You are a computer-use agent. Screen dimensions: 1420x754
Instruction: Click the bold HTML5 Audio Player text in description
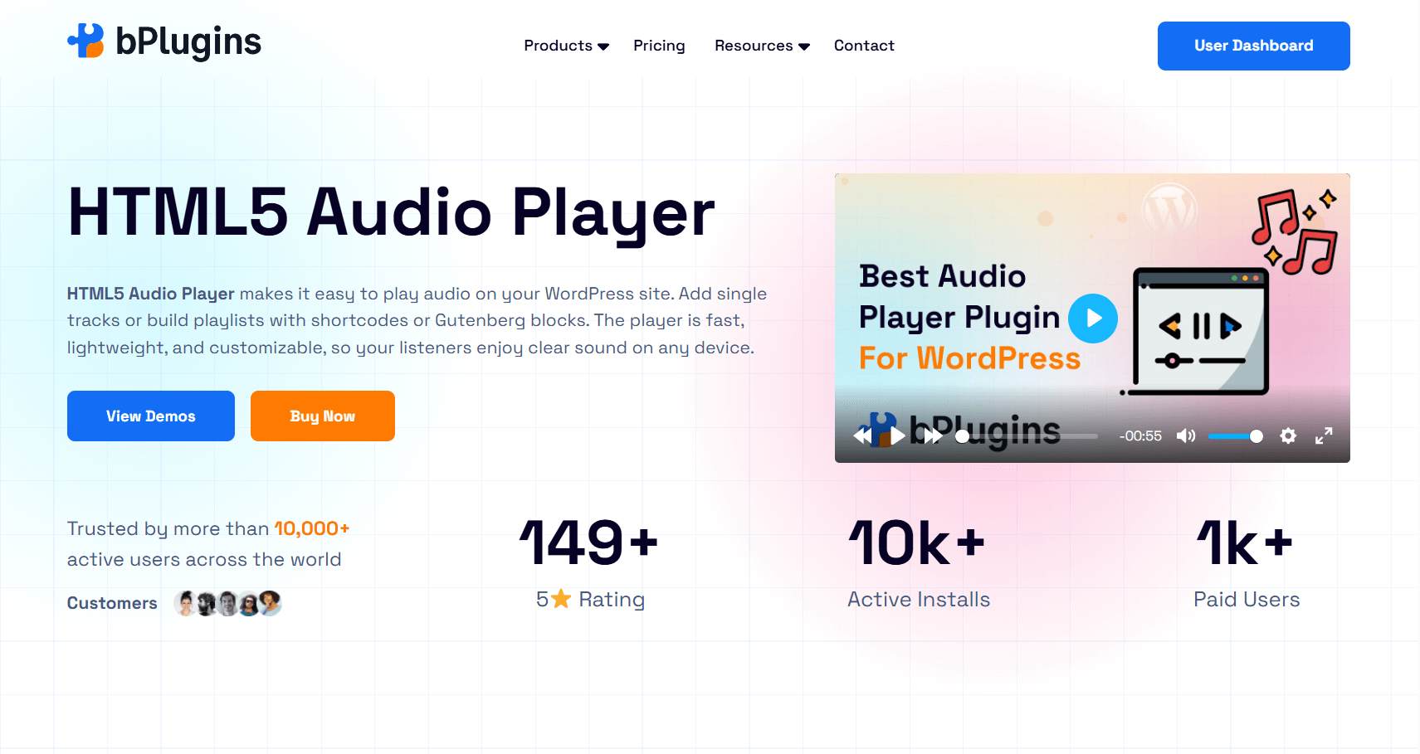click(151, 294)
